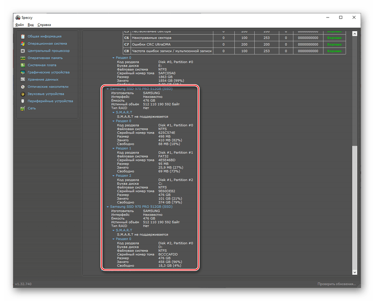Collapse the second Samsung SSD 970 PRO node
The height and width of the screenshot is (301, 374).
[108, 207]
